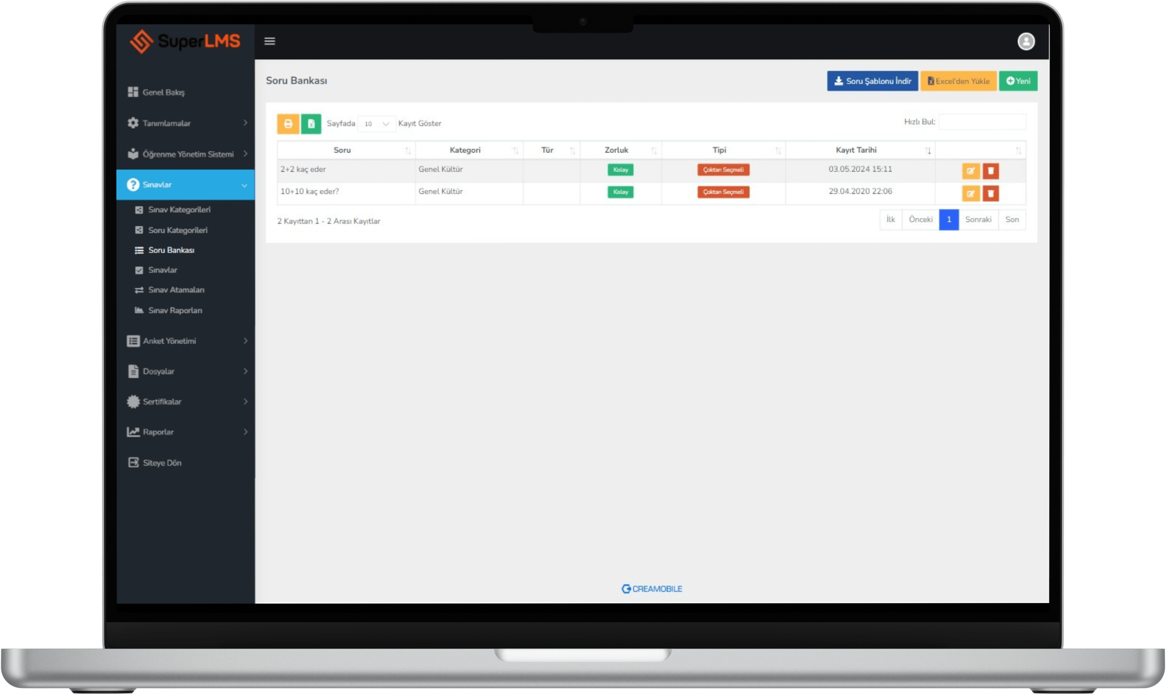The width and height of the screenshot is (1166, 694).
Task: Sort table by Tür column
Action: click(552, 150)
